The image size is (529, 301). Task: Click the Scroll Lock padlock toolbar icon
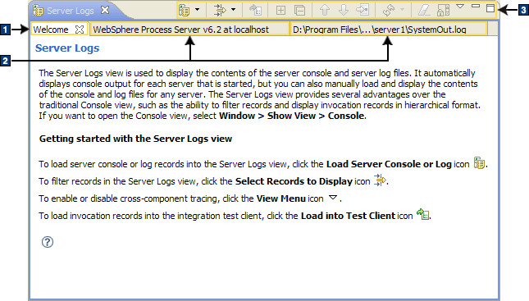point(443,10)
